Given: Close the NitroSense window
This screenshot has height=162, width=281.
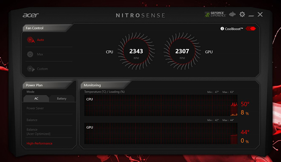Looking at the screenshot, I should (260, 14).
